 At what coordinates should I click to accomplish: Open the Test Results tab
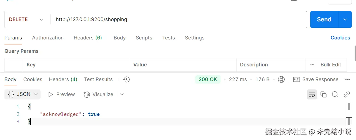(x=98, y=79)
